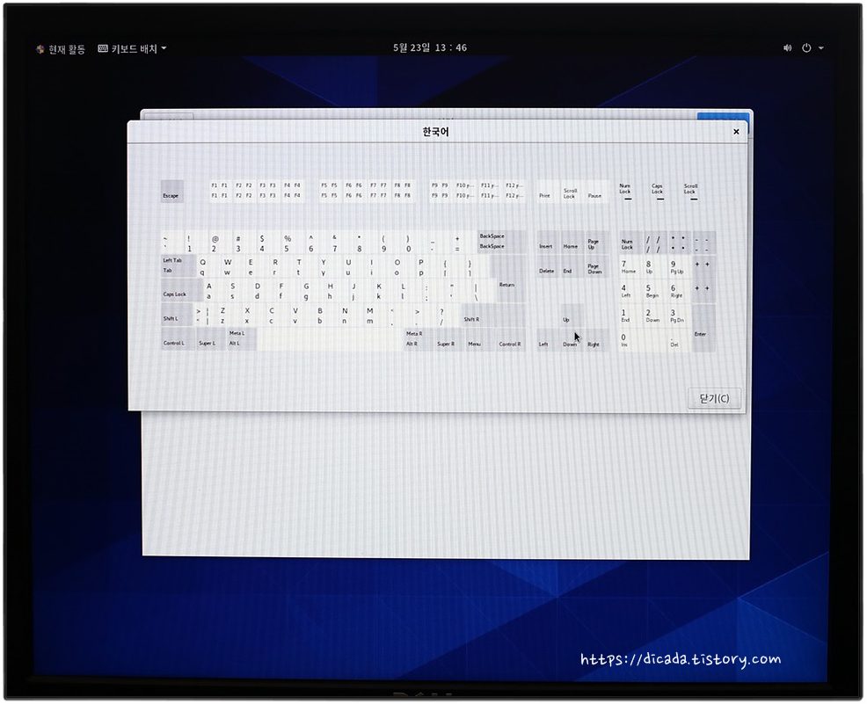Image resolution: width=867 pixels, height=704 pixels.
Task: Click the numpad 3 Pg Dn key
Action: pos(679,315)
